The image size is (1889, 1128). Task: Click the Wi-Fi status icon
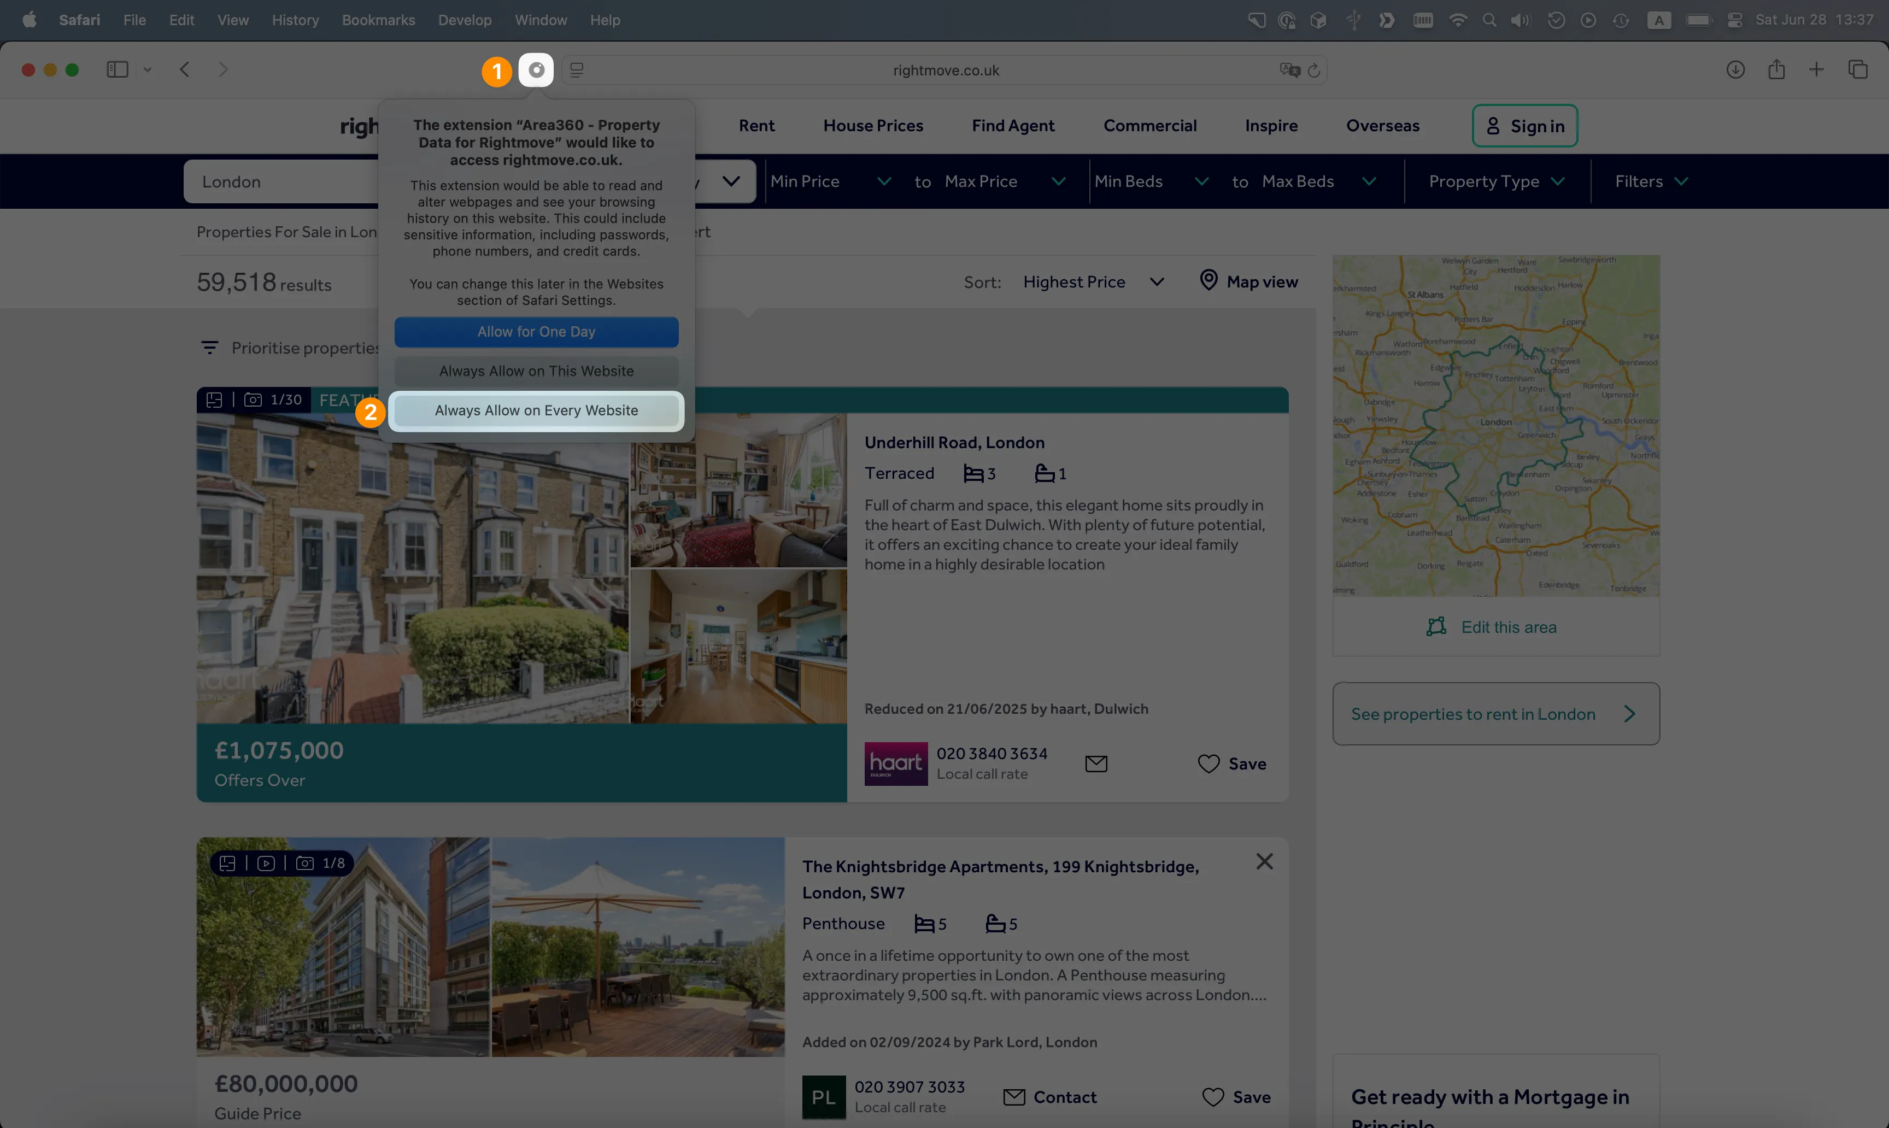[x=1457, y=21]
